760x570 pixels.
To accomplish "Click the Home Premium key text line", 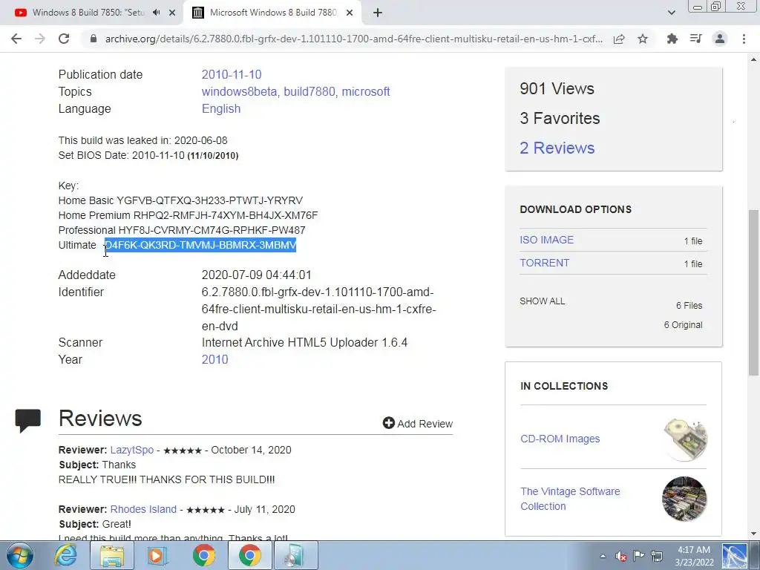I will (x=188, y=215).
